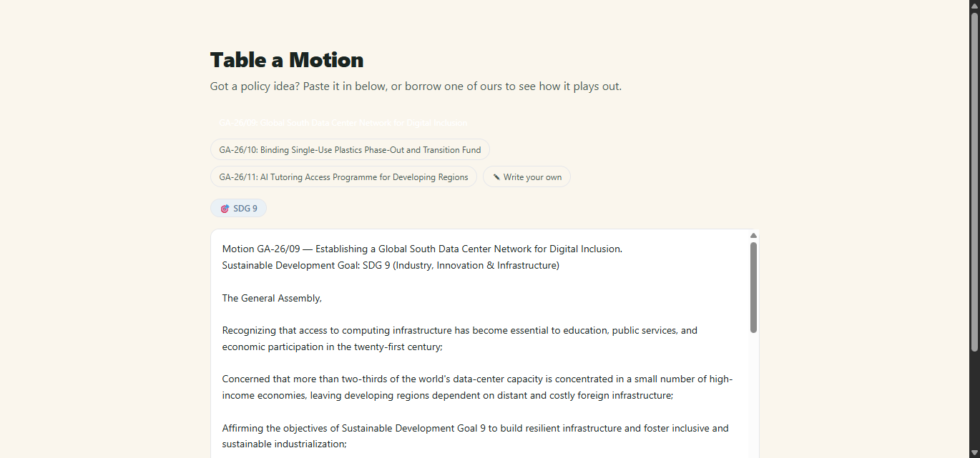
Task: Open the Write your own option
Action: pyautogui.click(x=526, y=177)
